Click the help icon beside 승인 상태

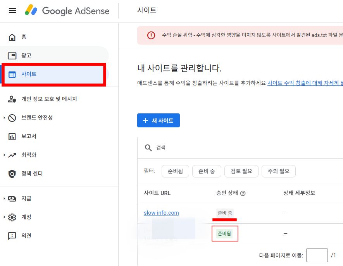243,193
